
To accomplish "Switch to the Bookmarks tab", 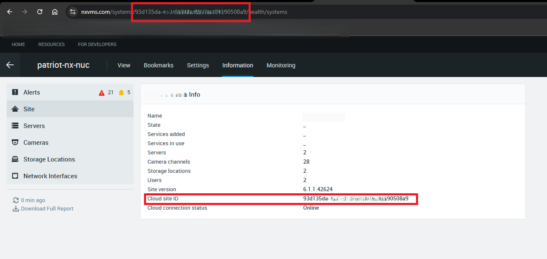I will (x=159, y=65).
